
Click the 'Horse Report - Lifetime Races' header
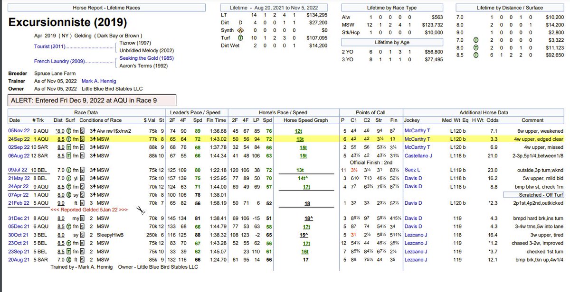[x=106, y=8]
